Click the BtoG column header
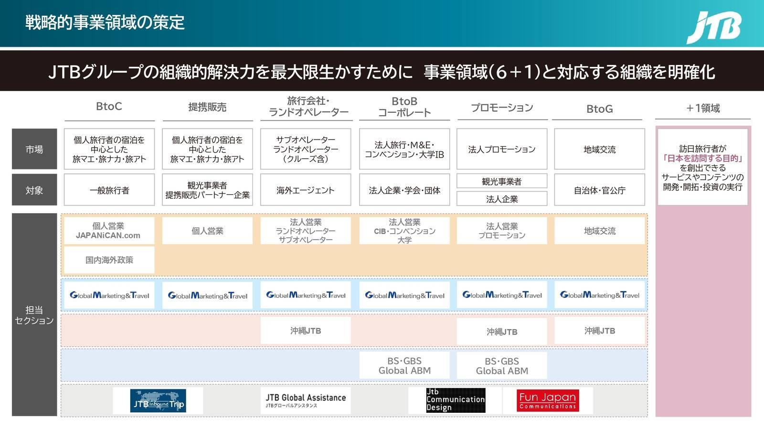764x430 pixels. tap(599, 109)
